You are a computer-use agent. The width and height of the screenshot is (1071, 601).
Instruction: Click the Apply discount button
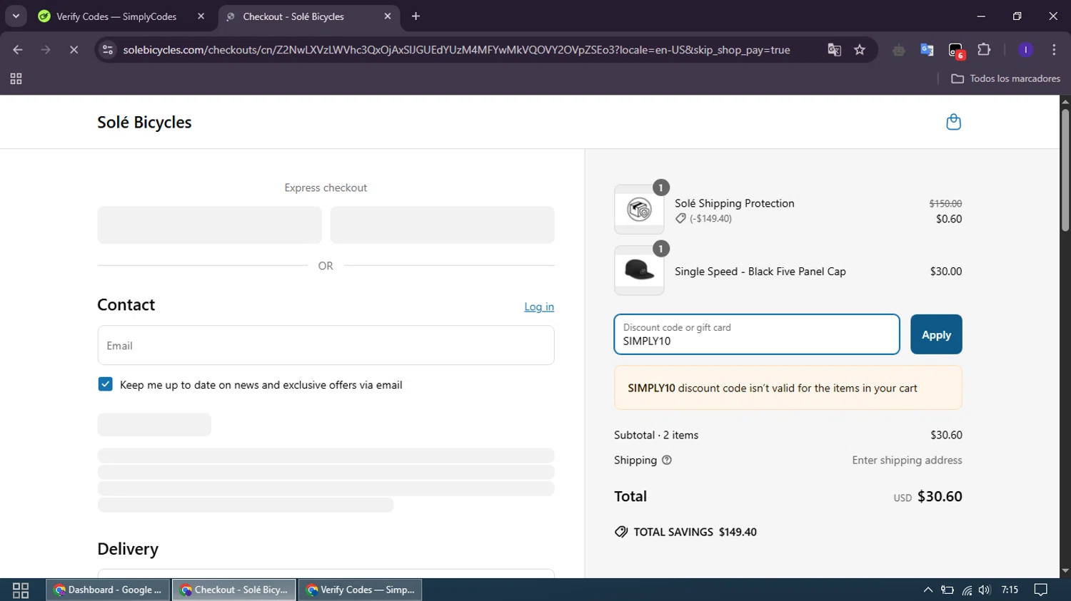936,334
